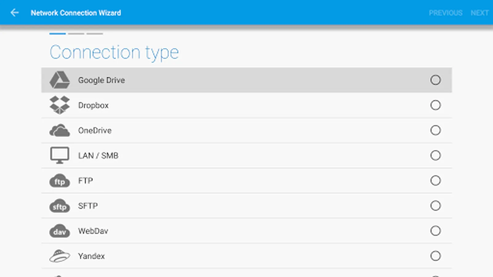Click the first wizard step indicator
493x277 pixels.
58,34
